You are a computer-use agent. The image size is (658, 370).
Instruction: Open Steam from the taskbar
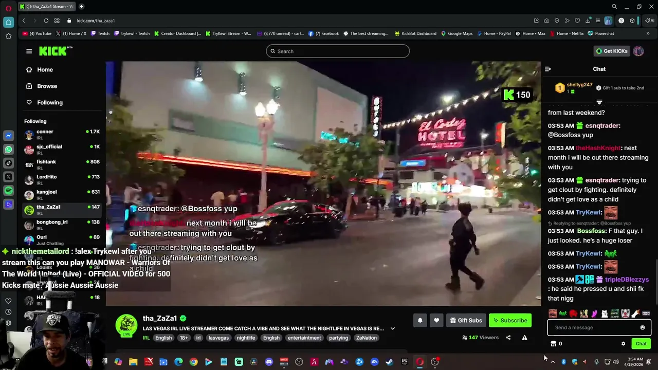(x=390, y=362)
